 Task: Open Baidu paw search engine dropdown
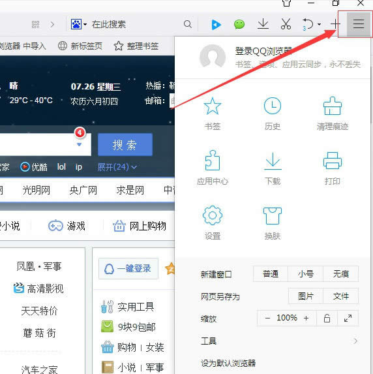tap(79, 24)
